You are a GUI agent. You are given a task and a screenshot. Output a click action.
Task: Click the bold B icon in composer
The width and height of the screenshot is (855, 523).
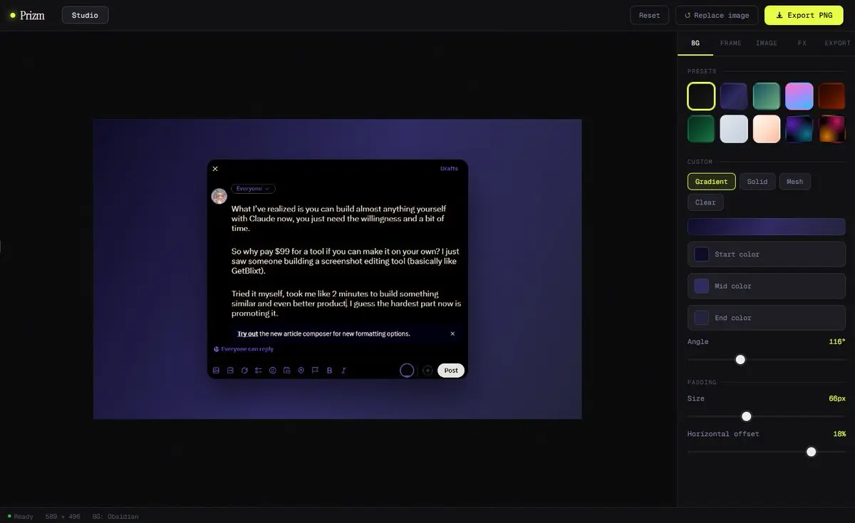pyautogui.click(x=329, y=371)
